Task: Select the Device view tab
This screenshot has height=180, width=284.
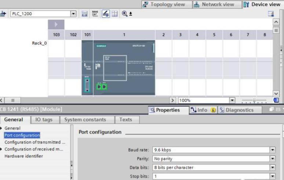Action: 262,4
